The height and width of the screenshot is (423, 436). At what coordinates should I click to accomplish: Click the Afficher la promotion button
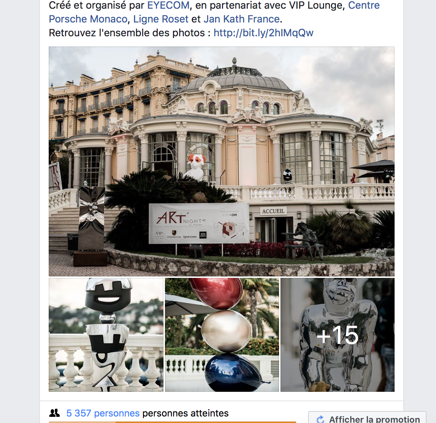(367, 418)
